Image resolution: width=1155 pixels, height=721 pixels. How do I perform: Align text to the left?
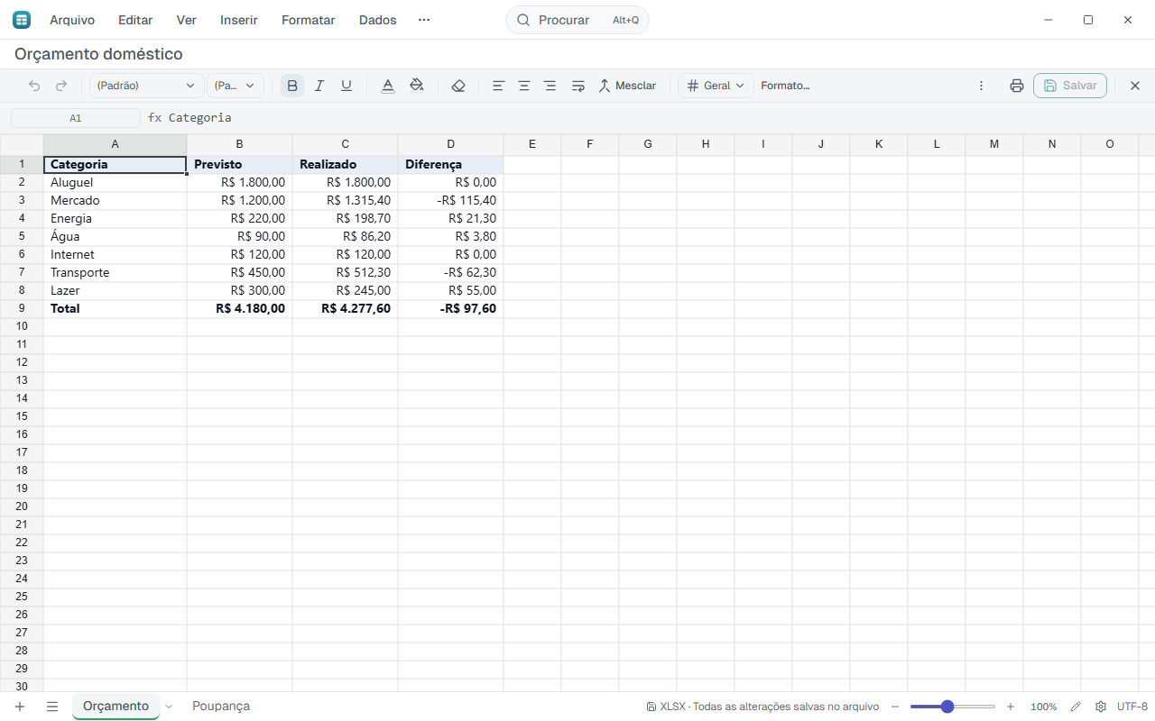[x=498, y=86]
